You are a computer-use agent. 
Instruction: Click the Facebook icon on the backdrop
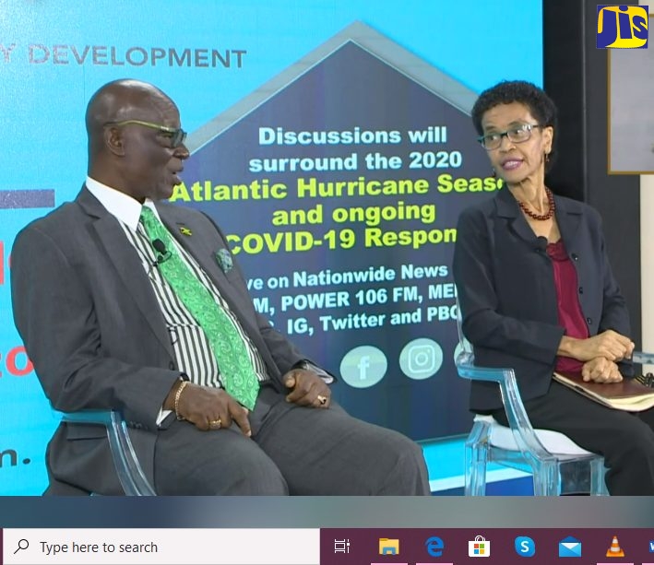coord(363,367)
